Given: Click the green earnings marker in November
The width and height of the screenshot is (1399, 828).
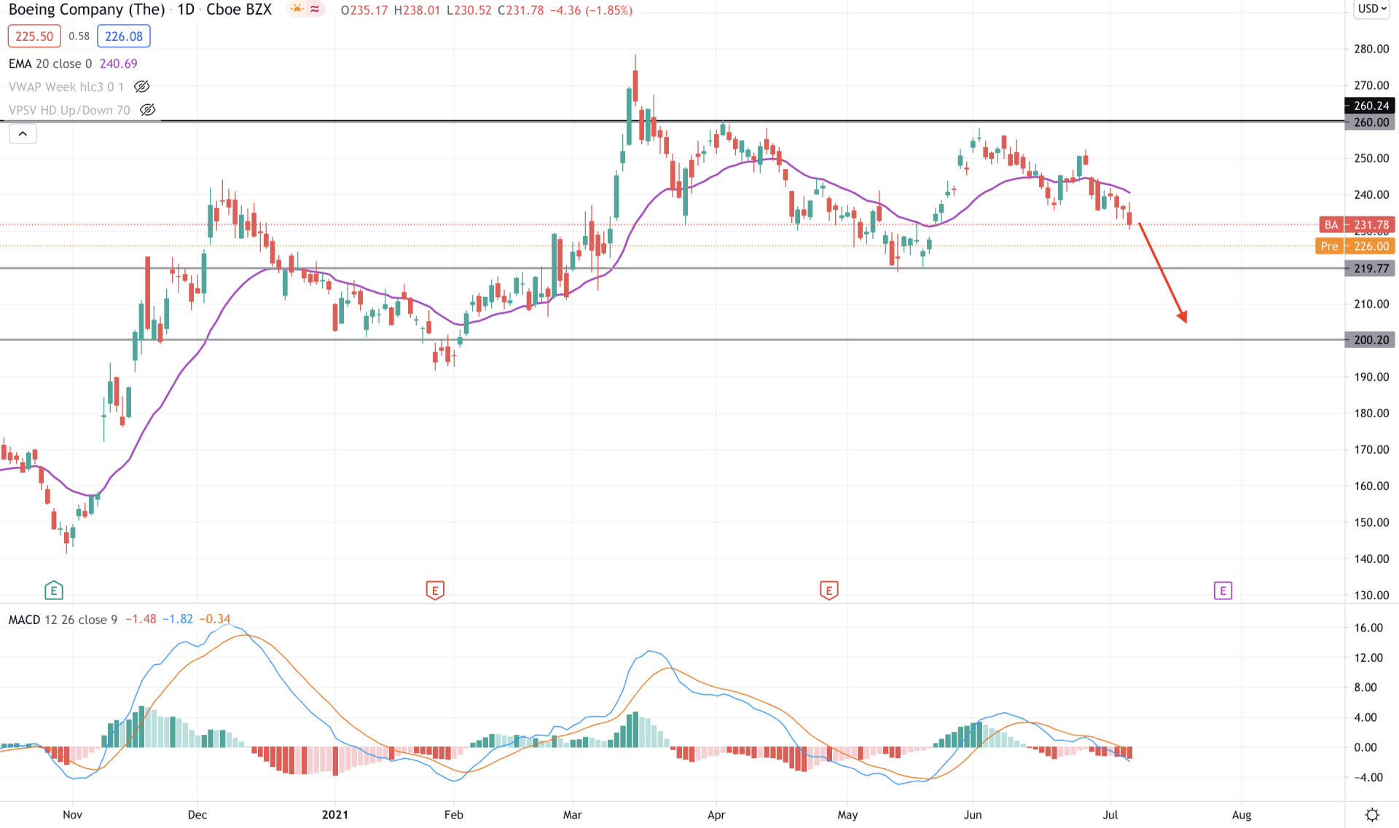Looking at the screenshot, I should point(54,591).
